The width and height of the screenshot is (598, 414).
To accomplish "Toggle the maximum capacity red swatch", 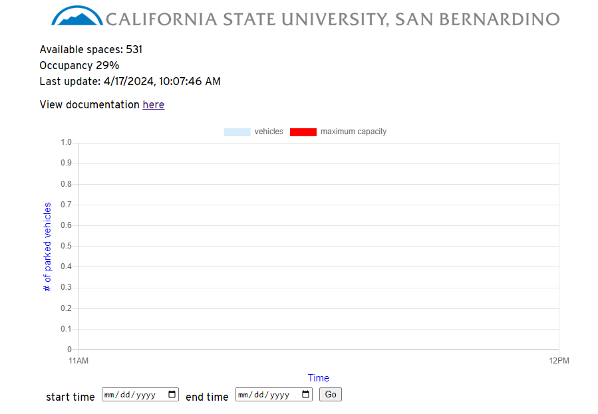I will [x=303, y=132].
